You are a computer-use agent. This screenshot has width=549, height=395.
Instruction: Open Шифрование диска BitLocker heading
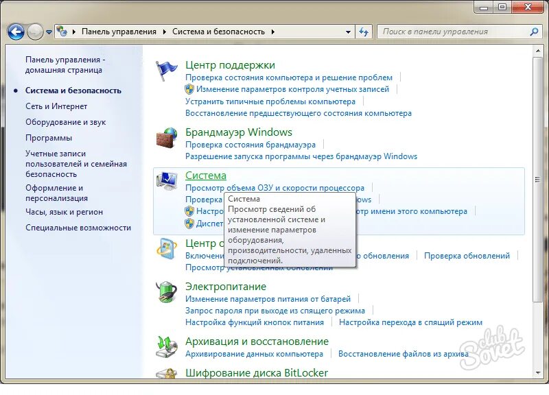(256, 373)
